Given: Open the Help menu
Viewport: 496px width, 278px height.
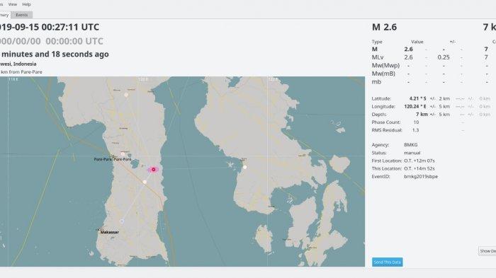Looking at the screenshot, I should (x=27, y=4).
